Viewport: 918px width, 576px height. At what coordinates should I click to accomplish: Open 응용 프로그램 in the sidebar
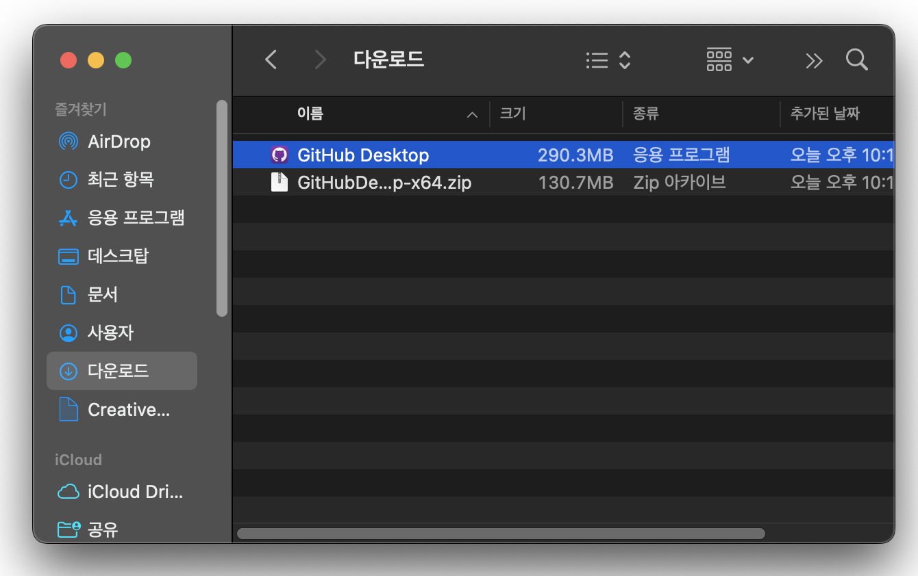click(x=122, y=218)
